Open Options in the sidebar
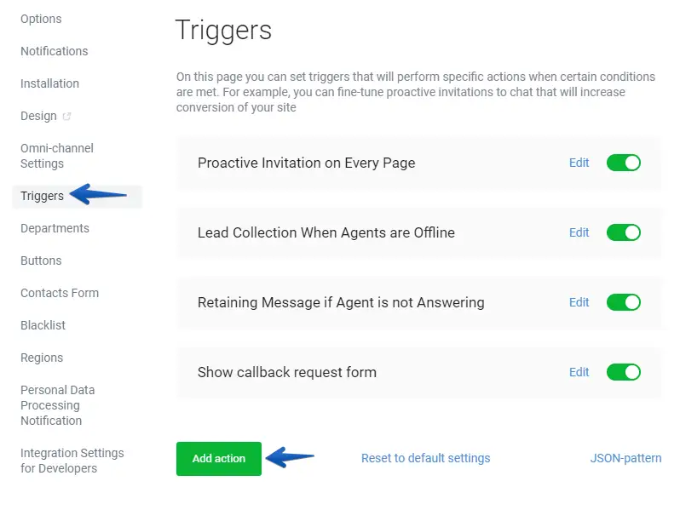The height and width of the screenshot is (527, 680). tap(41, 19)
